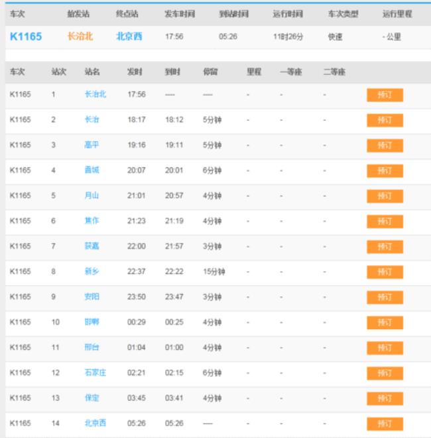This screenshot has width=431, height=438.
Task: Click the 22:00 departure time cell
Action: click(x=137, y=246)
